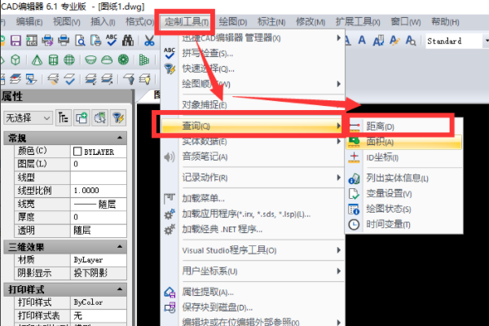489x326 pixels.
Task: Choose 加载菜单... menu entry
Action: pos(253,198)
